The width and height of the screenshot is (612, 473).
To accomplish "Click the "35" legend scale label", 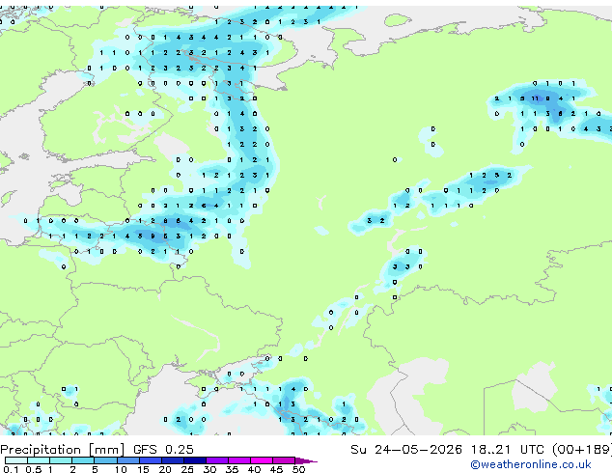I will (x=232, y=469).
